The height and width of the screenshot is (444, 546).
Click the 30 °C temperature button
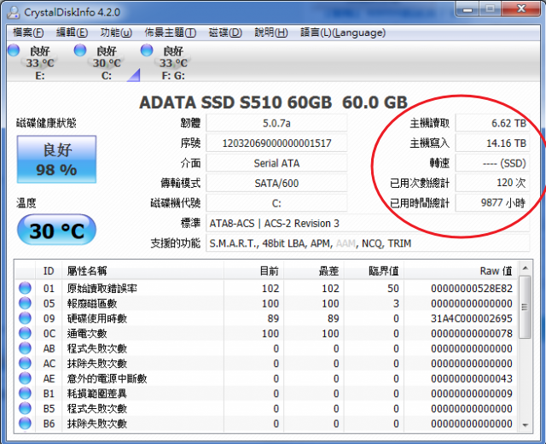click(x=57, y=230)
